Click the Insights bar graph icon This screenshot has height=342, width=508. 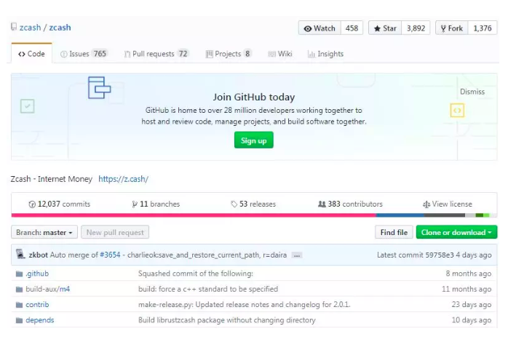[311, 54]
